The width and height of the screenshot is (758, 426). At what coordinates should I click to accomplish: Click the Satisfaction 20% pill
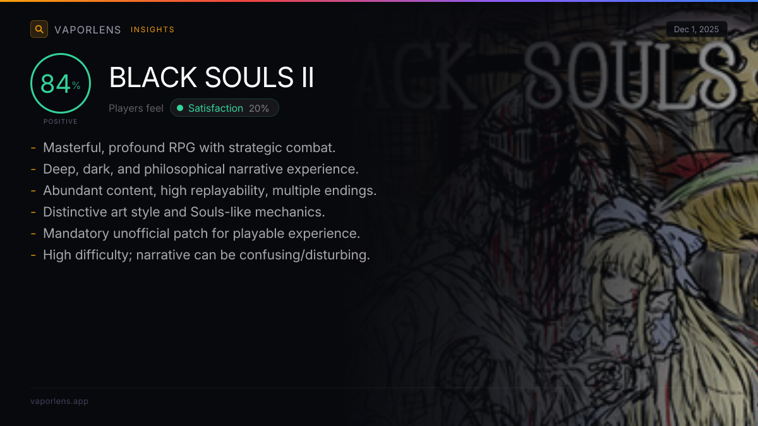pyautogui.click(x=224, y=108)
